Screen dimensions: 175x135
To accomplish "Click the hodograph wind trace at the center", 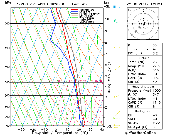I will pyautogui.click(x=144, y=23).
